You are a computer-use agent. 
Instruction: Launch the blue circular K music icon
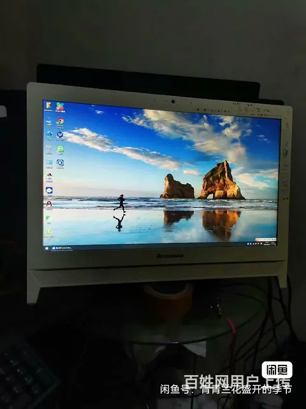coord(60,164)
